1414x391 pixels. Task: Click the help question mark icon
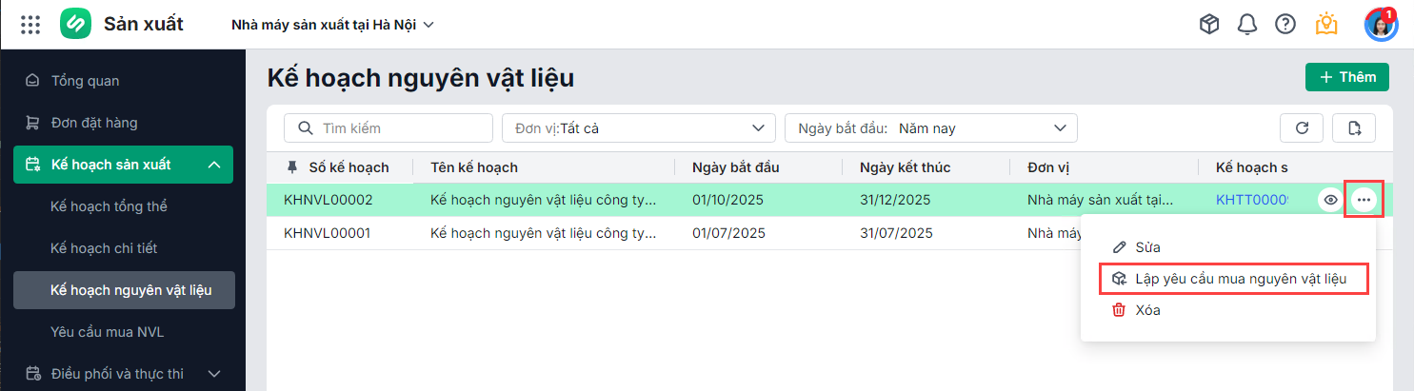tap(1285, 25)
